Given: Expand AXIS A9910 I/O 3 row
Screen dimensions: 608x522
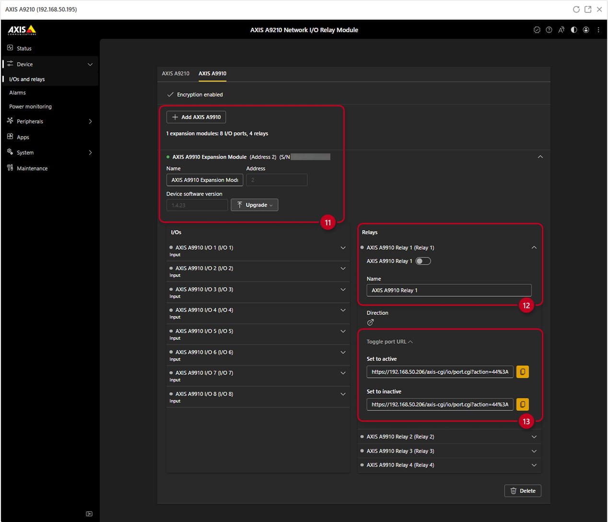Looking at the screenshot, I should [343, 290].
